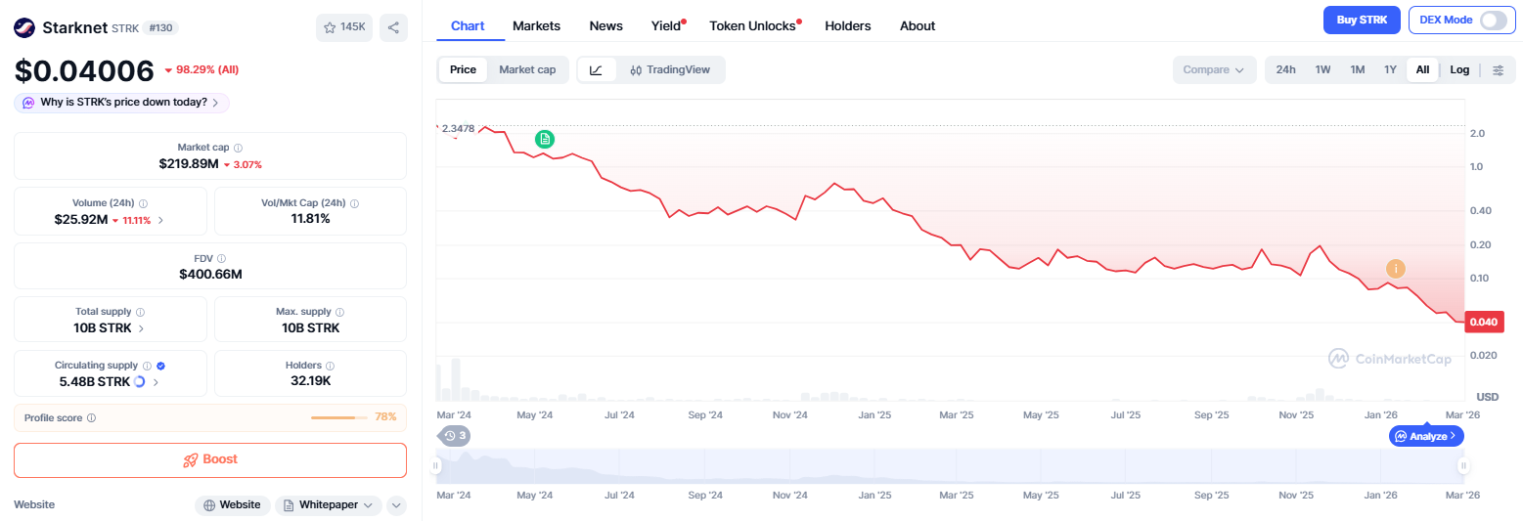Click the Buy STRK button
Viewport: 1523px width, 521px height.
click(x=1361, y=21)
